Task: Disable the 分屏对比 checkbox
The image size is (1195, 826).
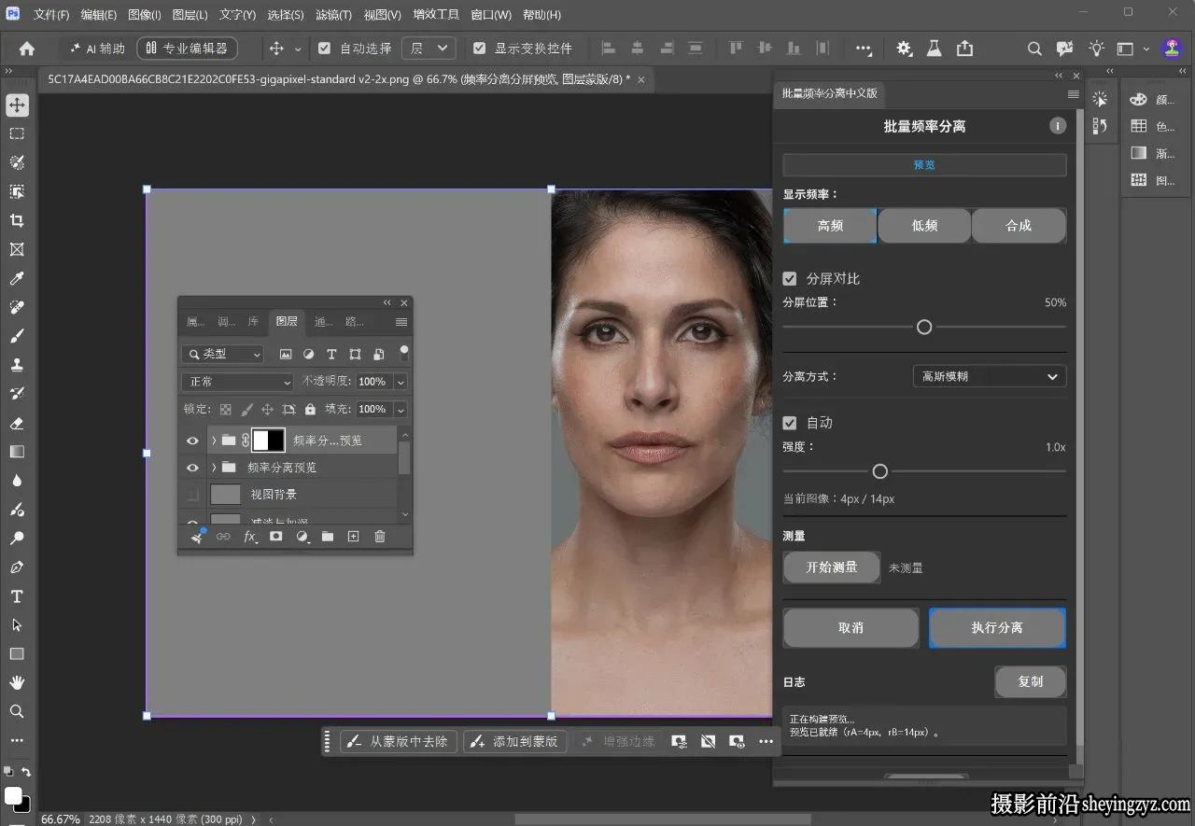Action: [x=790, y=279]
